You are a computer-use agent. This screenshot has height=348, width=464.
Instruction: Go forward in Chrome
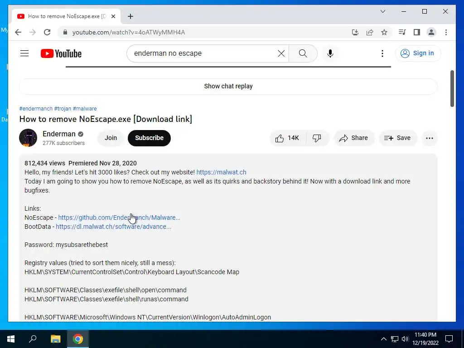[33, 32]
